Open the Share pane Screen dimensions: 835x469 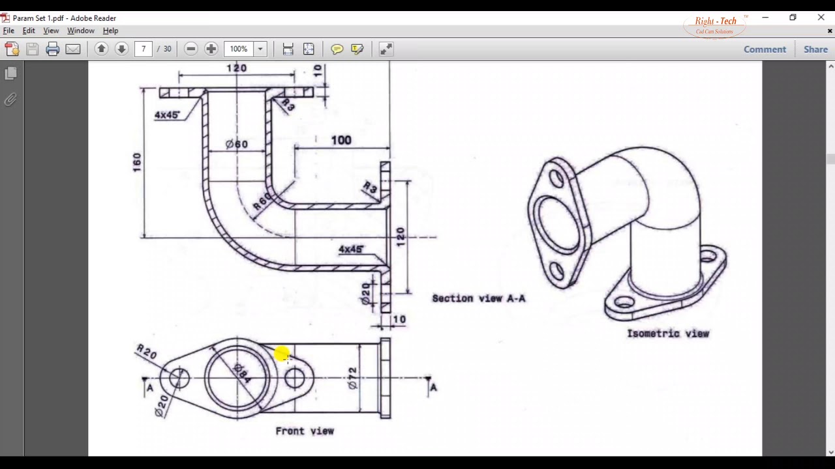815,50
